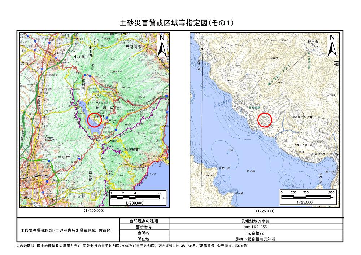Select the red circle marker on the 1/200,000 map

point(95,119)
